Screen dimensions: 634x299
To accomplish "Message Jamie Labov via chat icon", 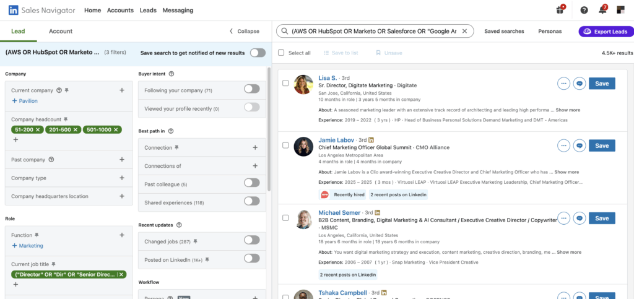I will click(580, 145).
